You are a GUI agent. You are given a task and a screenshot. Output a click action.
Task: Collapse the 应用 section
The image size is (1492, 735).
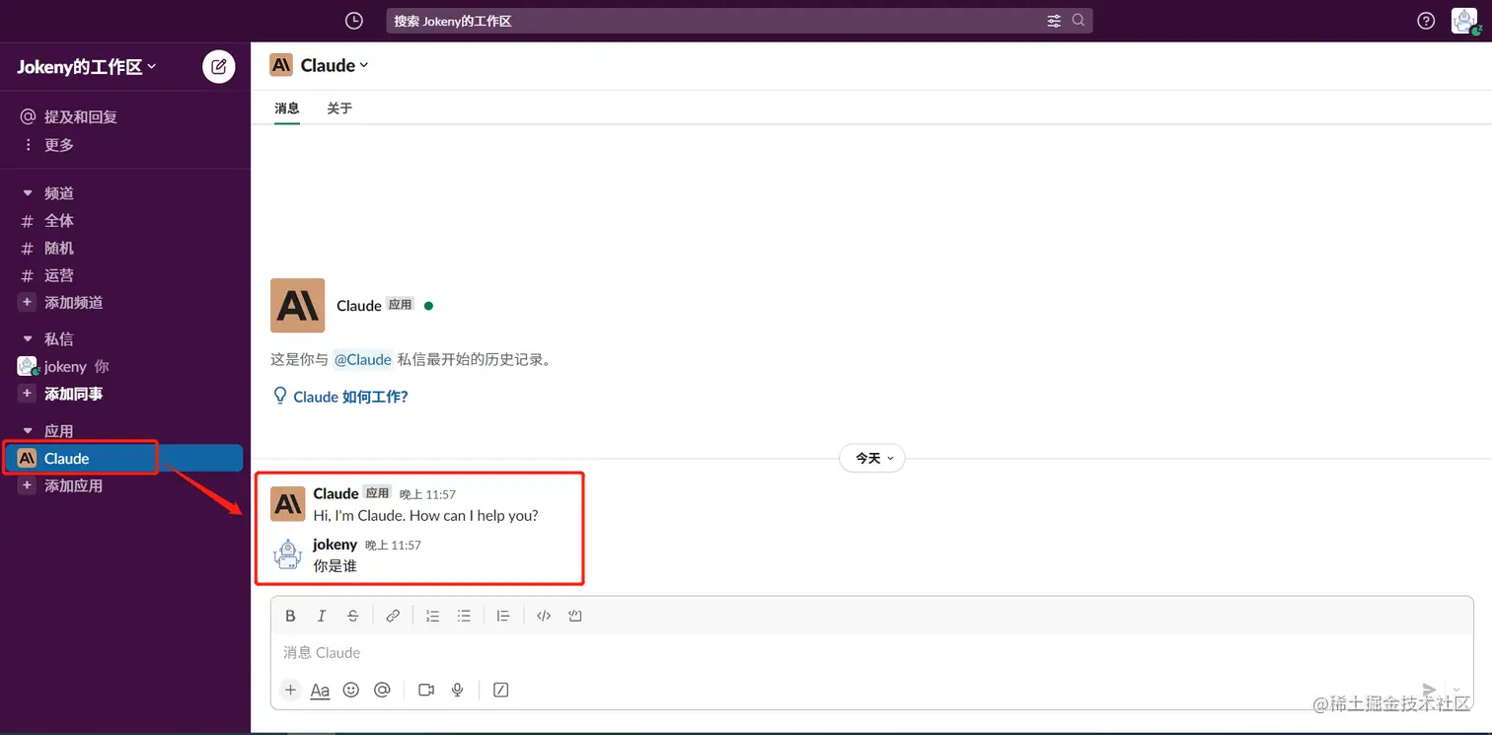coord(28,431)
